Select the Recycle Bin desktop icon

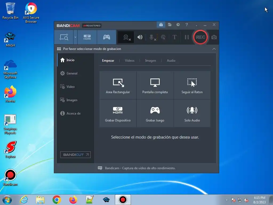[10, 11]
